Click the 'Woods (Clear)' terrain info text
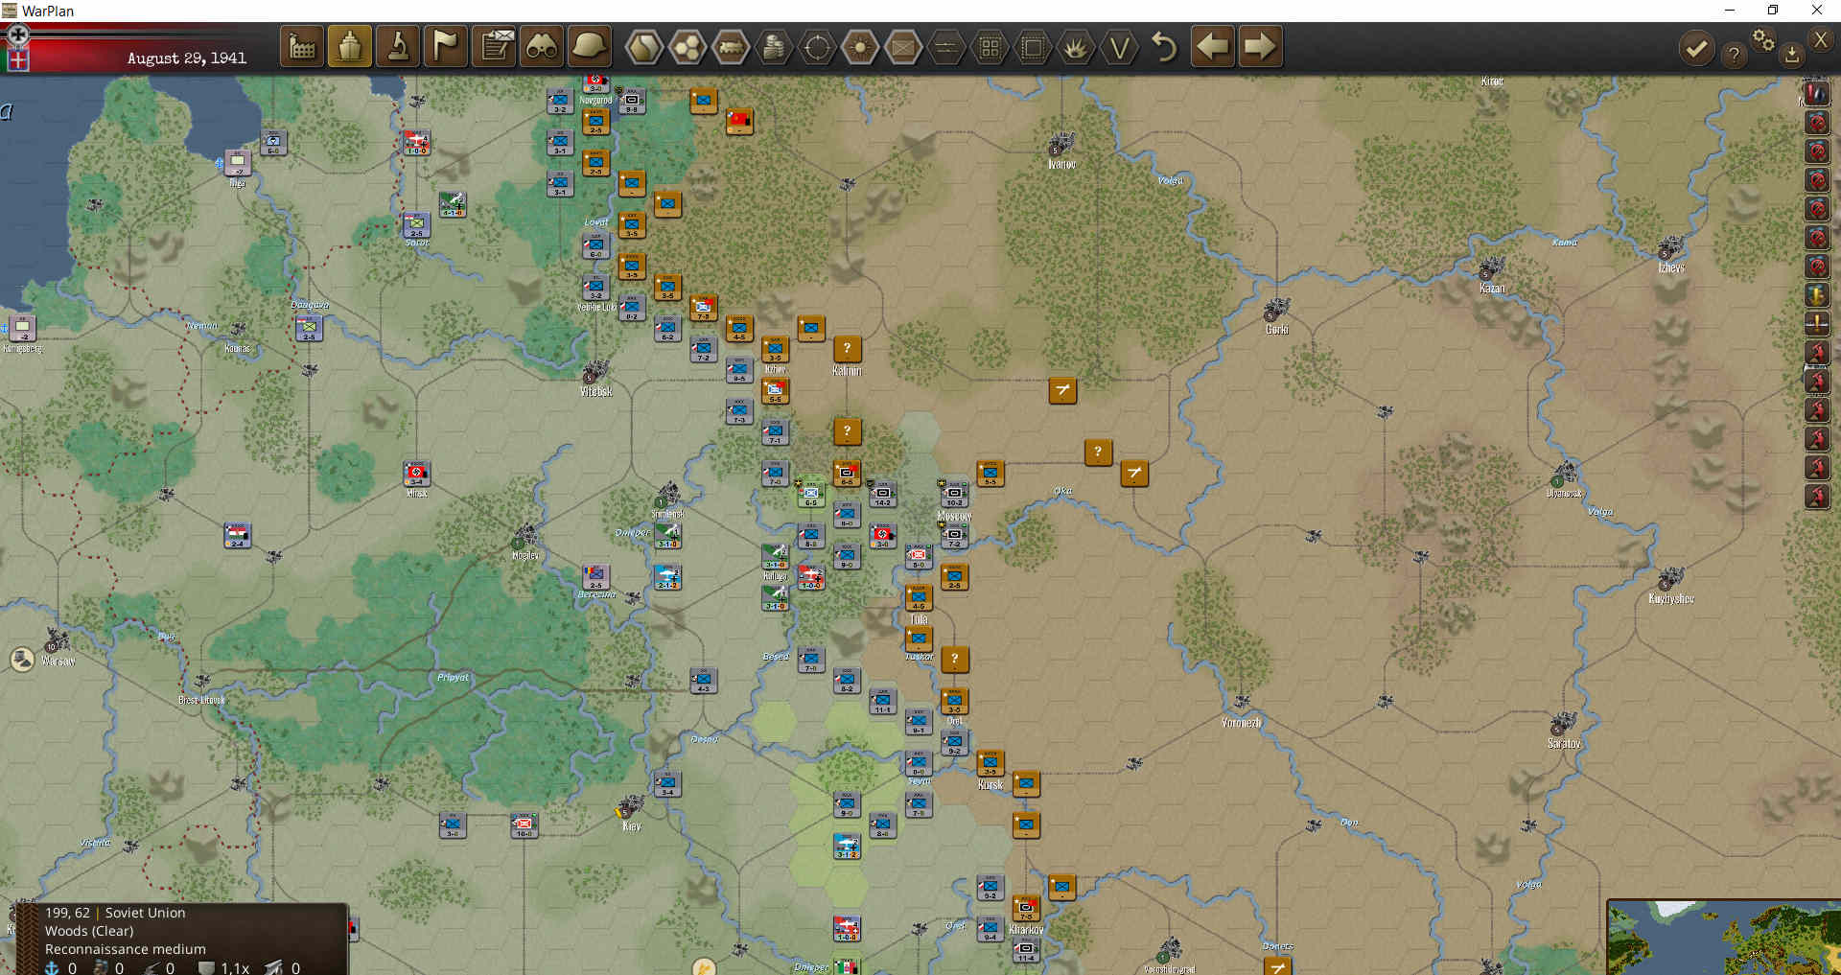The height and width of the screenshot is (975, 1841). click(x=89, y=931)
